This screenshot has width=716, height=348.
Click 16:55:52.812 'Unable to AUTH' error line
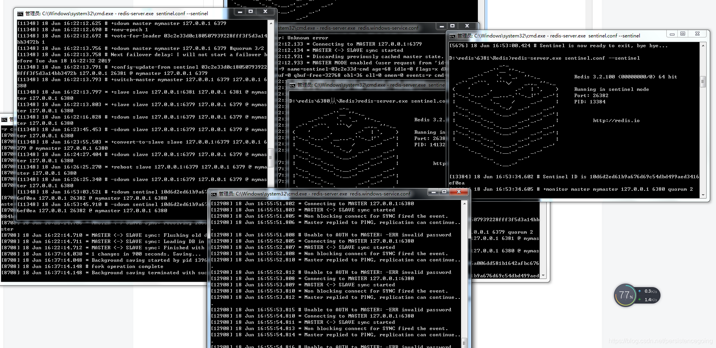pyautogui.click(x=331, y=272)
